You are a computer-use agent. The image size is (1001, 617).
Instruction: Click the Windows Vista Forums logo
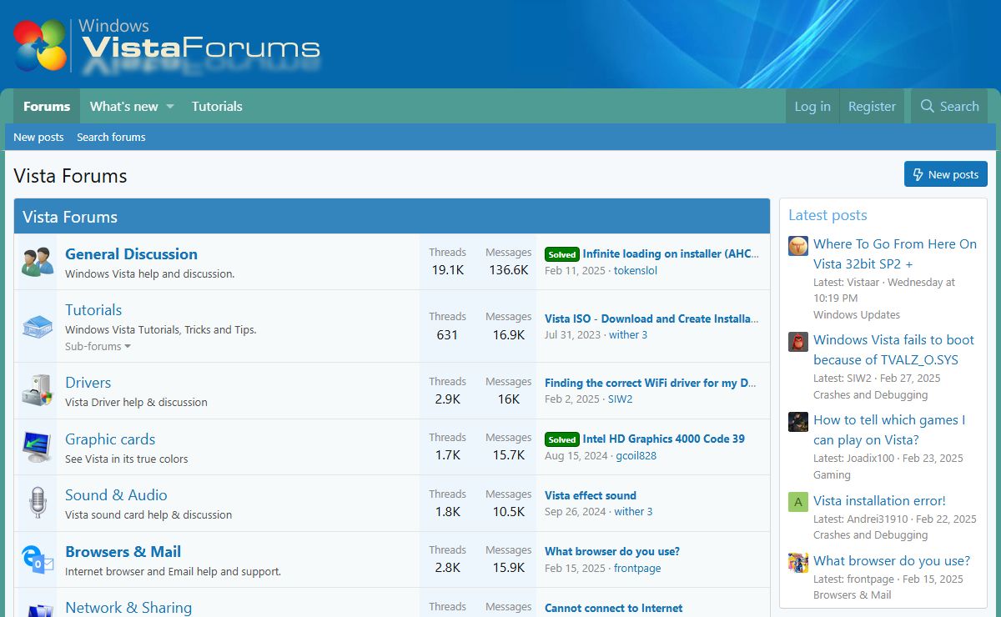tap(167, 44)
